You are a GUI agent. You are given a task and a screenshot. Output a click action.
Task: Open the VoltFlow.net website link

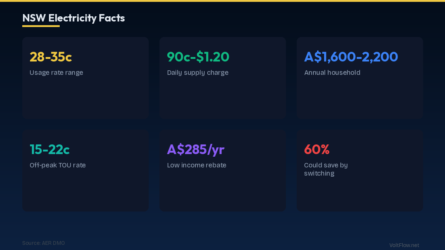pos(404,245)
